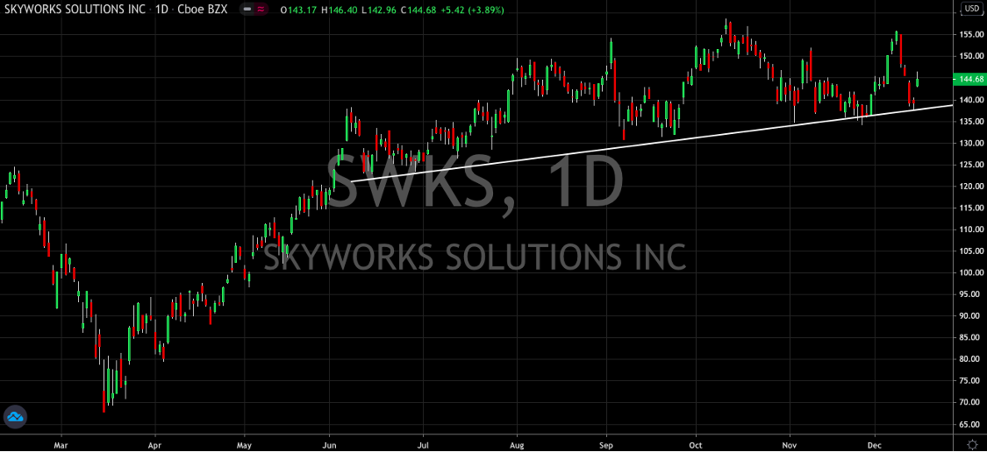
Task: Click the 100.00 price scale level
Action: pos(970,272)
